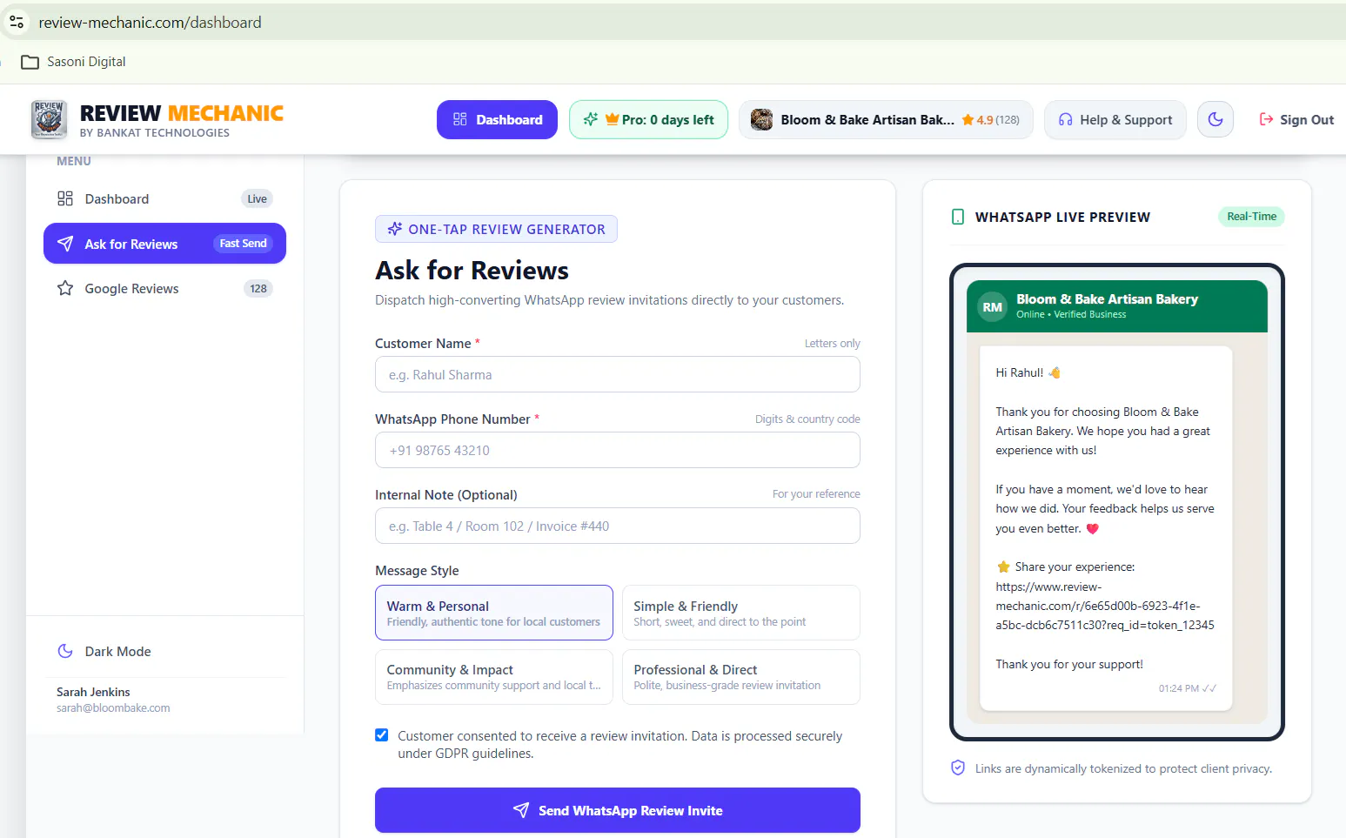
Task: Select Professional & Direct message style
Action: [741, 677]
